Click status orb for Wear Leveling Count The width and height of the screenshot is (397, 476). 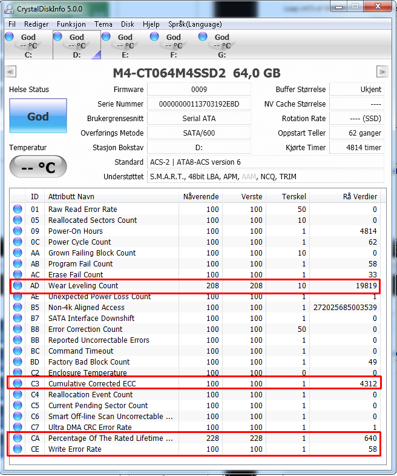click(x=18, y=285)
